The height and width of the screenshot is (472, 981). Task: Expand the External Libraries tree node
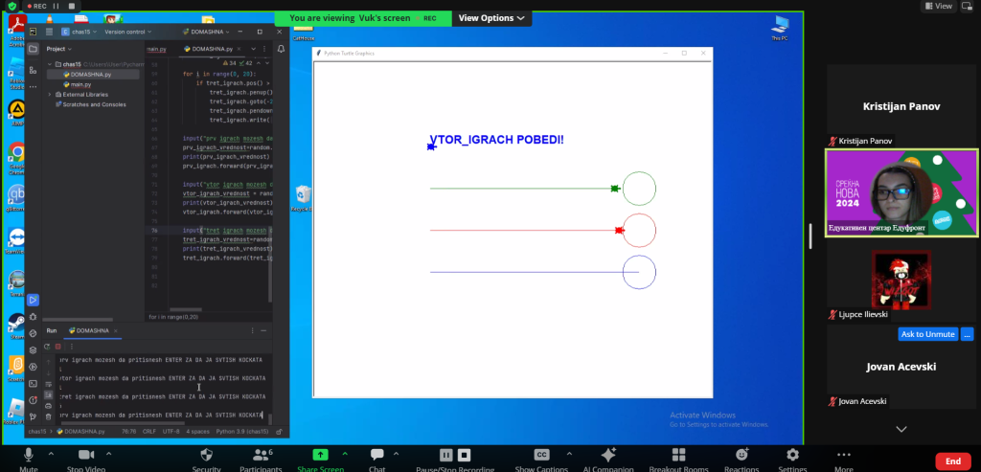coord(50,94)
